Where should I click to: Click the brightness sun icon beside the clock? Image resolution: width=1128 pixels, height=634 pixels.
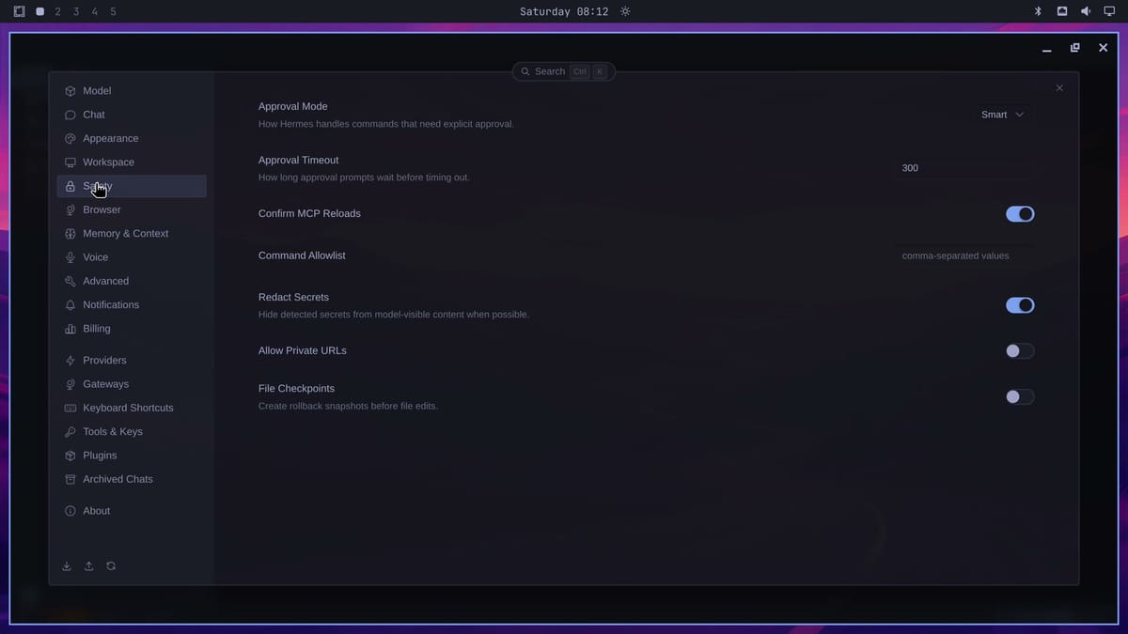click(625, 11)
